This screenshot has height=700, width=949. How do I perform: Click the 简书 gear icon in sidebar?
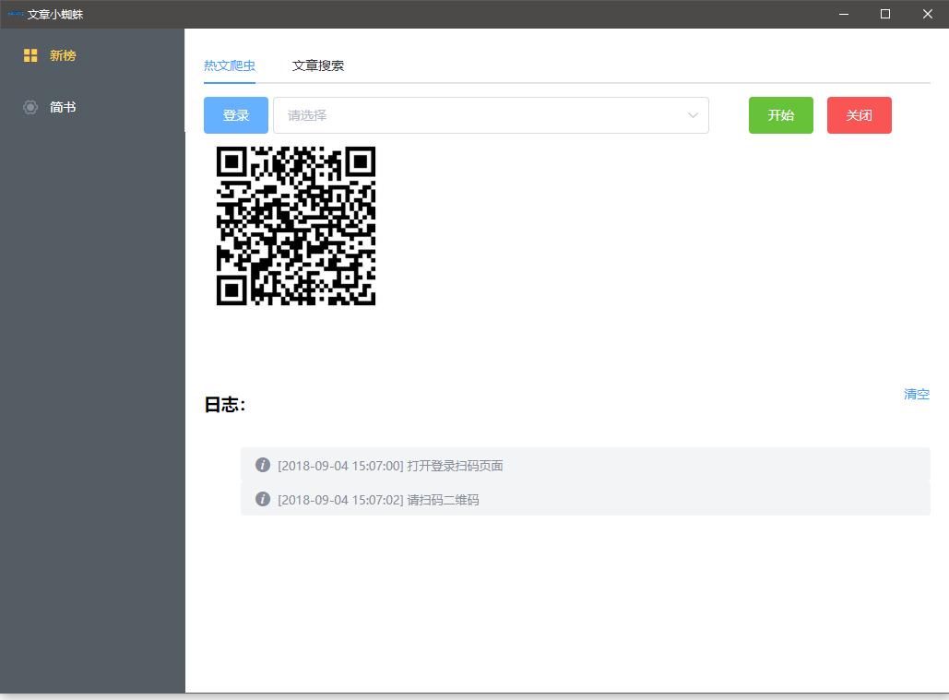[x=30, y=107]
